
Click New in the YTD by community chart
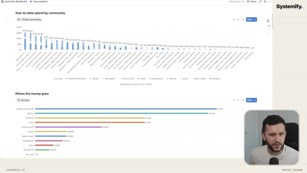pyautogui.click(x=249, y=19)
